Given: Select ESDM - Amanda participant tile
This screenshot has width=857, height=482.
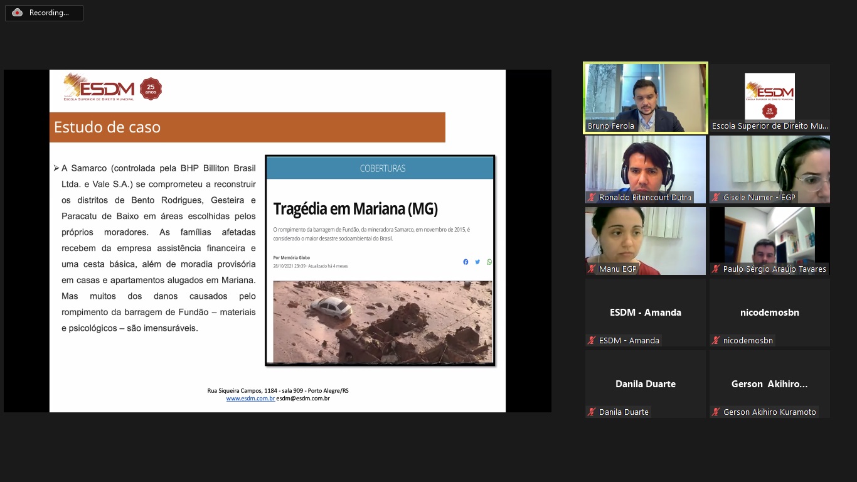Looking at the screenshot, I should coord(646,313).
